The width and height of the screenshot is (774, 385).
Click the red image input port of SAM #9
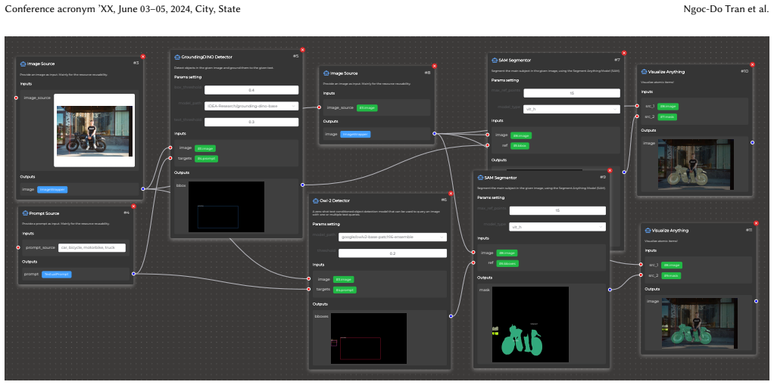point(473,253)
